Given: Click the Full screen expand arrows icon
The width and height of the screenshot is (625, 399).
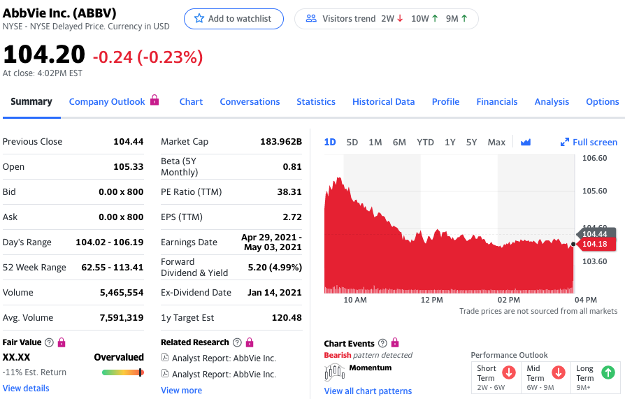Looking at the screenshot, I should 564,142.
